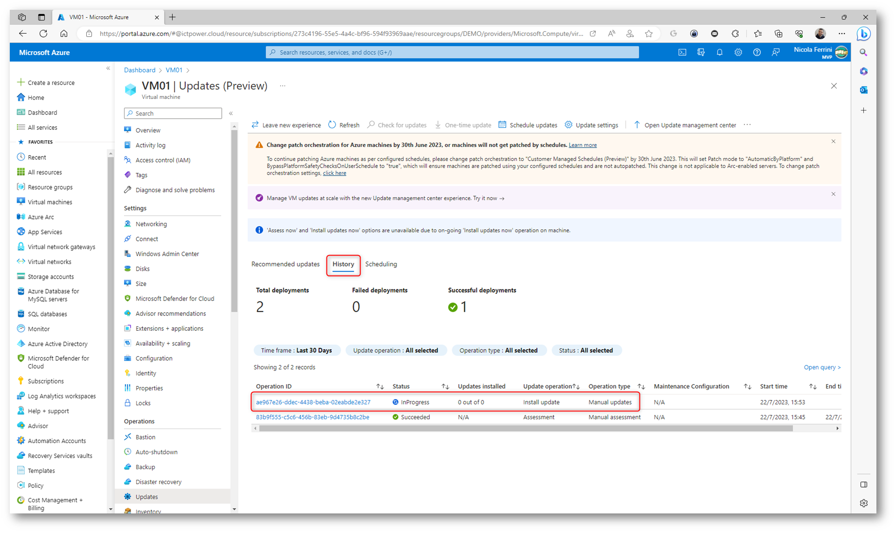Click the Learn more link in the warning
This screenshot has height=533, width=896.
click(583, 145)
